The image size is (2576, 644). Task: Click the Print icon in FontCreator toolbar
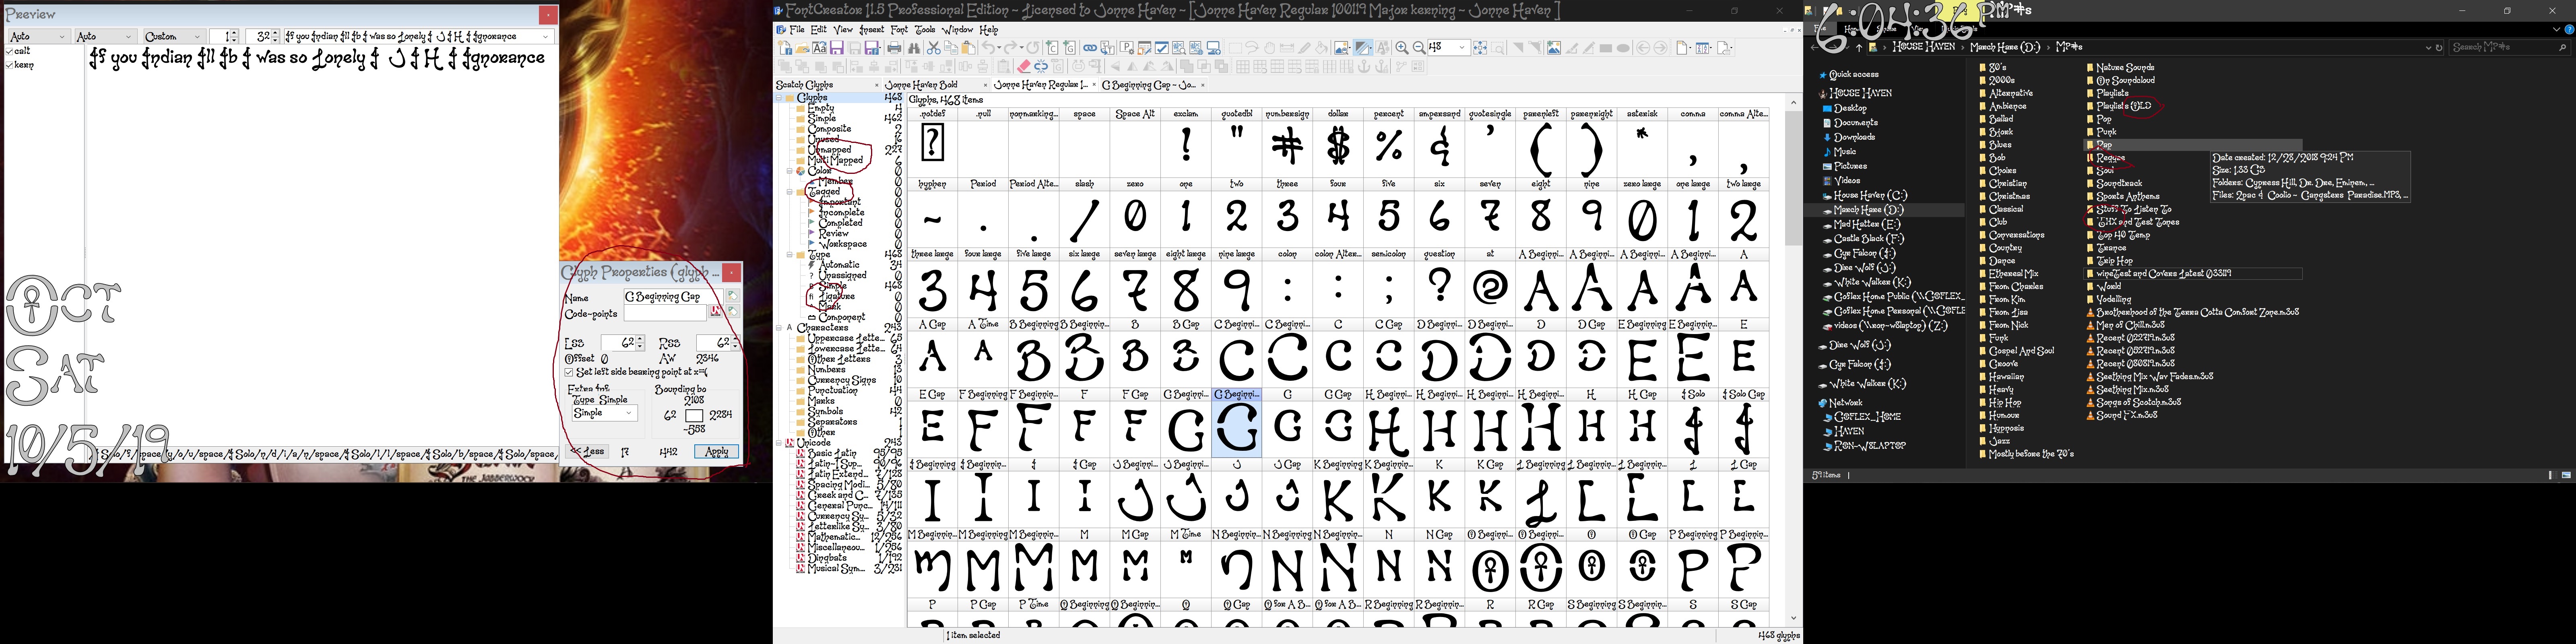(894, 48)
